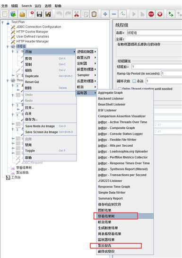182x258 pixels.
Task: Click the 聚合报告 listener icon in tree
Action: [x=13, y=173]
